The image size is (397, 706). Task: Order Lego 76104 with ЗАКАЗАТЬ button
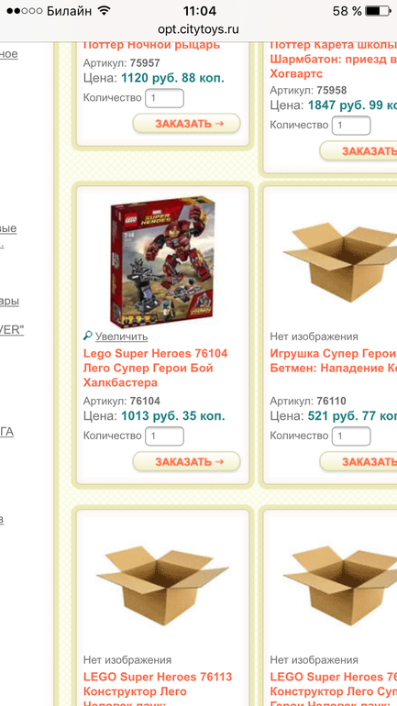pos(186,461)
